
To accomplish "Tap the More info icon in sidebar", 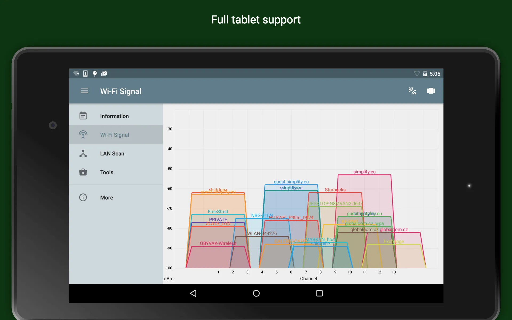I will coord(83,197).
